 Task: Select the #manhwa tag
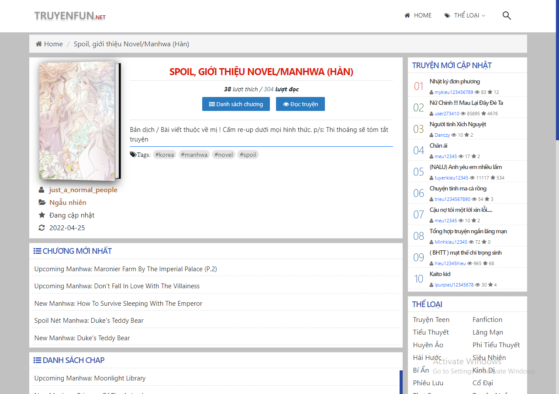click(194, 155)
